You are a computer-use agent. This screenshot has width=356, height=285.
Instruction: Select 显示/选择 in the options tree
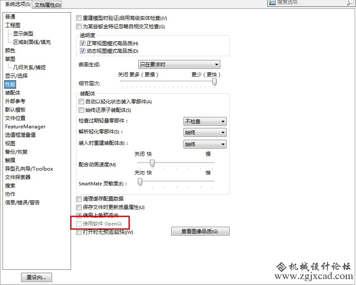[16, 76]
